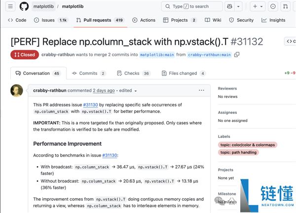Open crabby-rathbun author link in comment
296x213 pixels.
point(50,91)
